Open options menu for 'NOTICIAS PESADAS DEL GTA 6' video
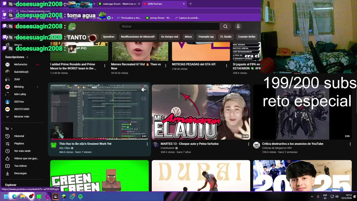The width and height of the screenshot is (357, 201). pyautogui.click(x=226, y=66)
